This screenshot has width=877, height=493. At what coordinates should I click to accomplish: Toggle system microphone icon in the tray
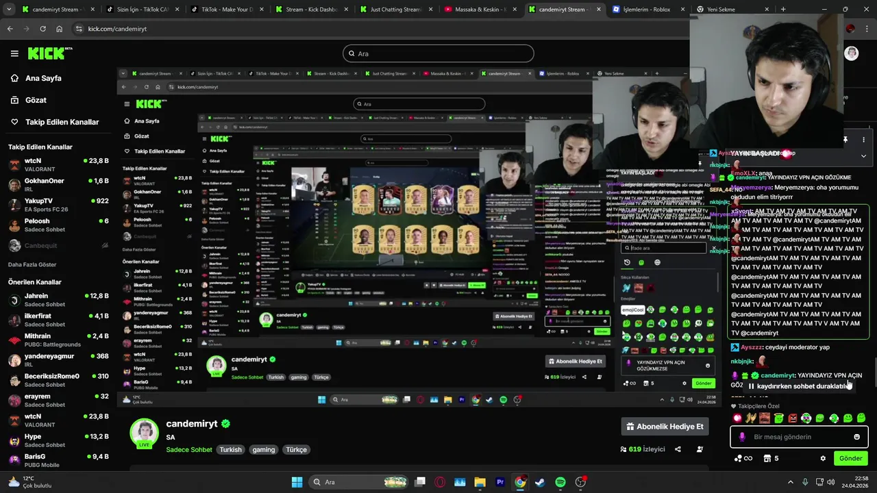[x=805, y=482]
